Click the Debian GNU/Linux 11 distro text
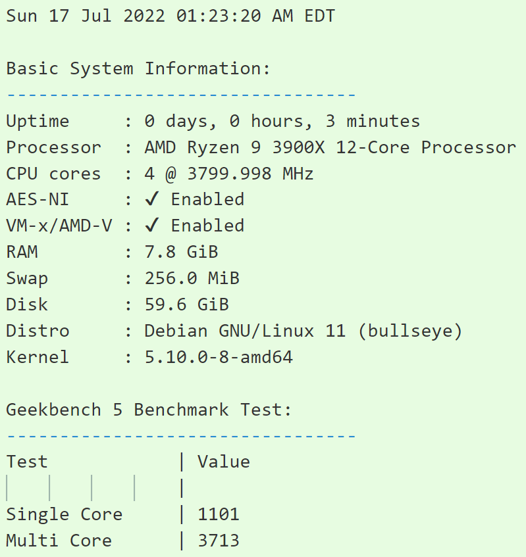 point(303,331)
